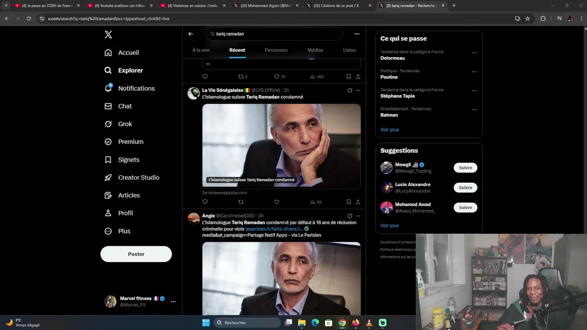Image resolution: width=587 pixels, height=330 pixels.
Task: Click taskbar Rechercher search box
Action: [x=247, y=323]
